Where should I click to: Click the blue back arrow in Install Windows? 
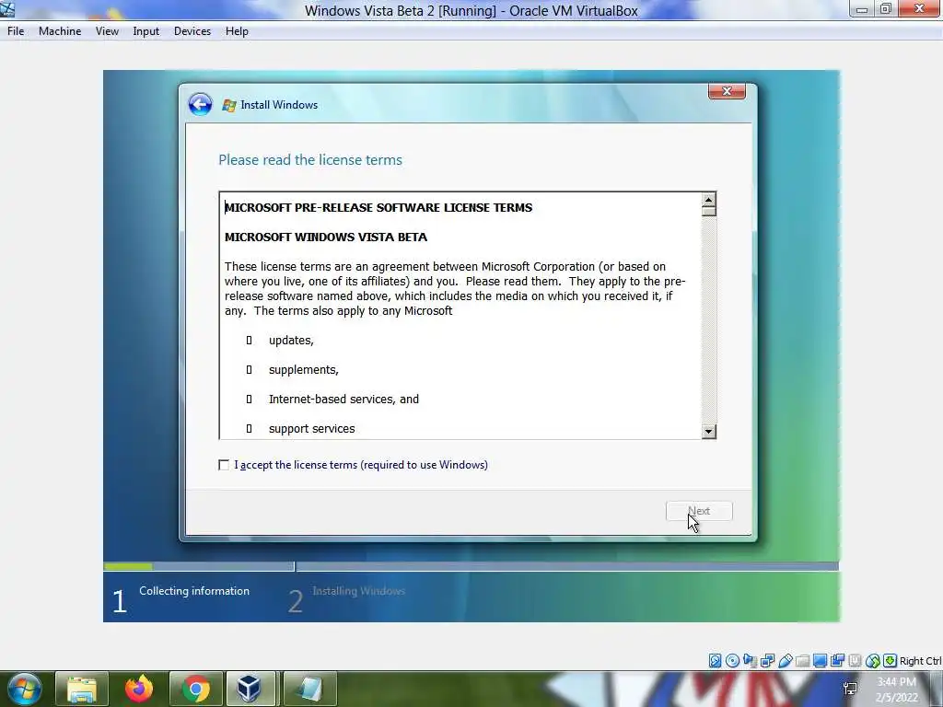click(200, 104)
